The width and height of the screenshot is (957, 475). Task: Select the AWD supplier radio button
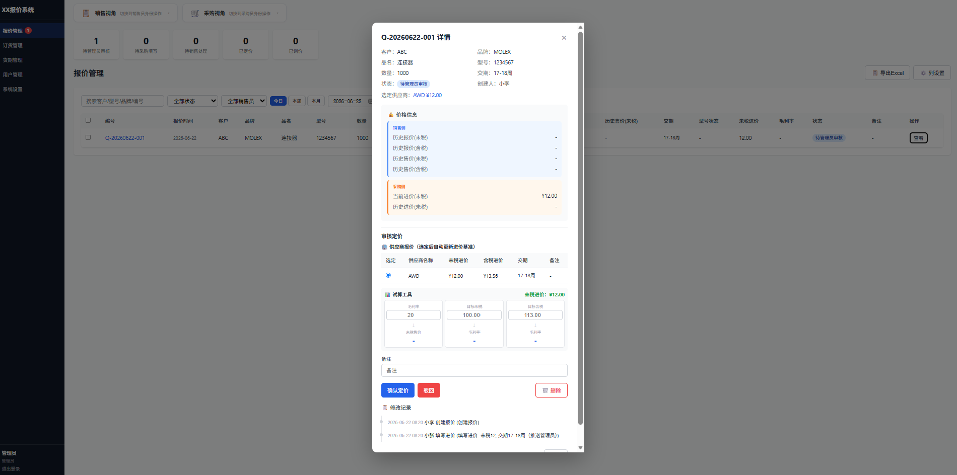click(x=388, y=275)
